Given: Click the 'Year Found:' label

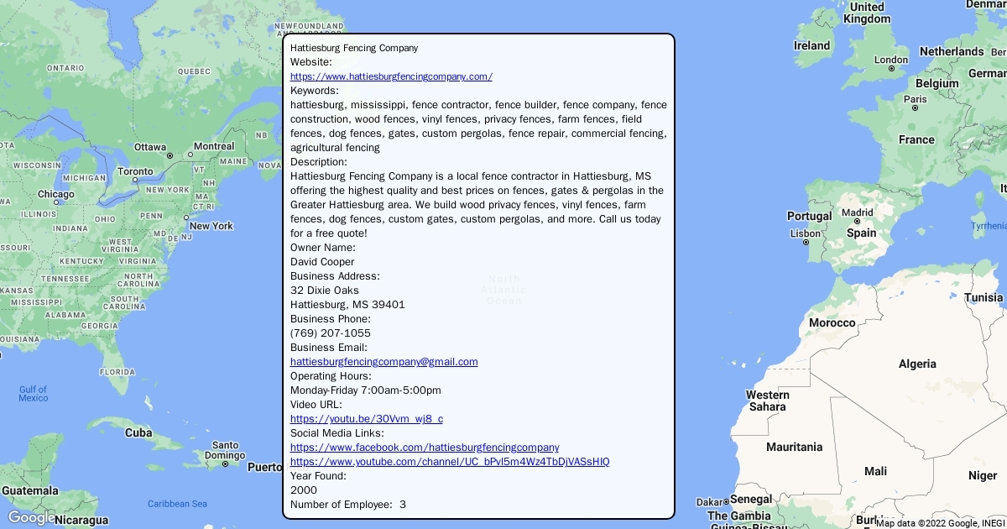Looking at the screenshot, I should point(318,476).
